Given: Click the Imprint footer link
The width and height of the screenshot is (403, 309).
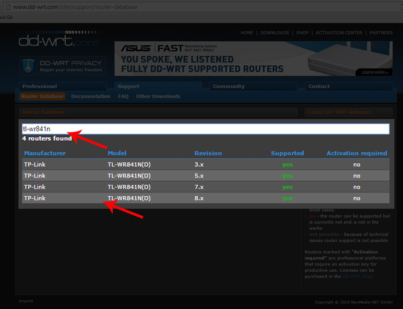Looking at the screenshot, I should coord(26,301).
